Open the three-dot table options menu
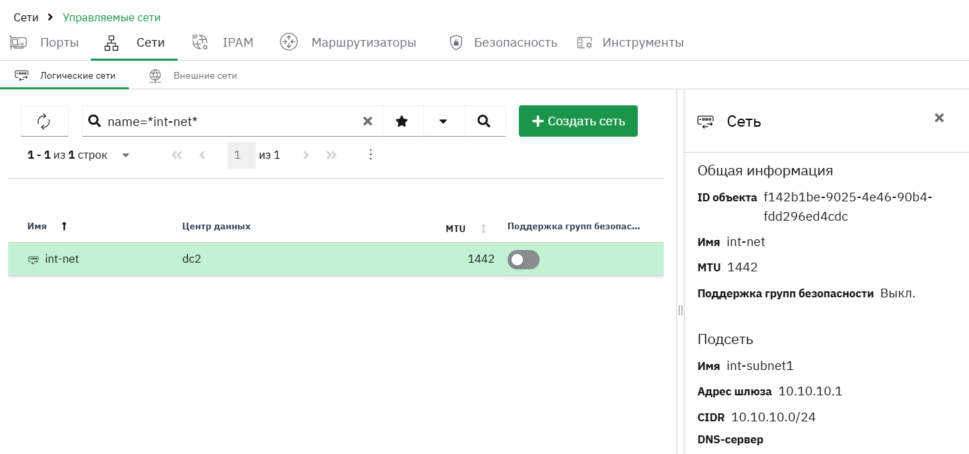Viewport: 969px width, 454px height. coord(371,155)
